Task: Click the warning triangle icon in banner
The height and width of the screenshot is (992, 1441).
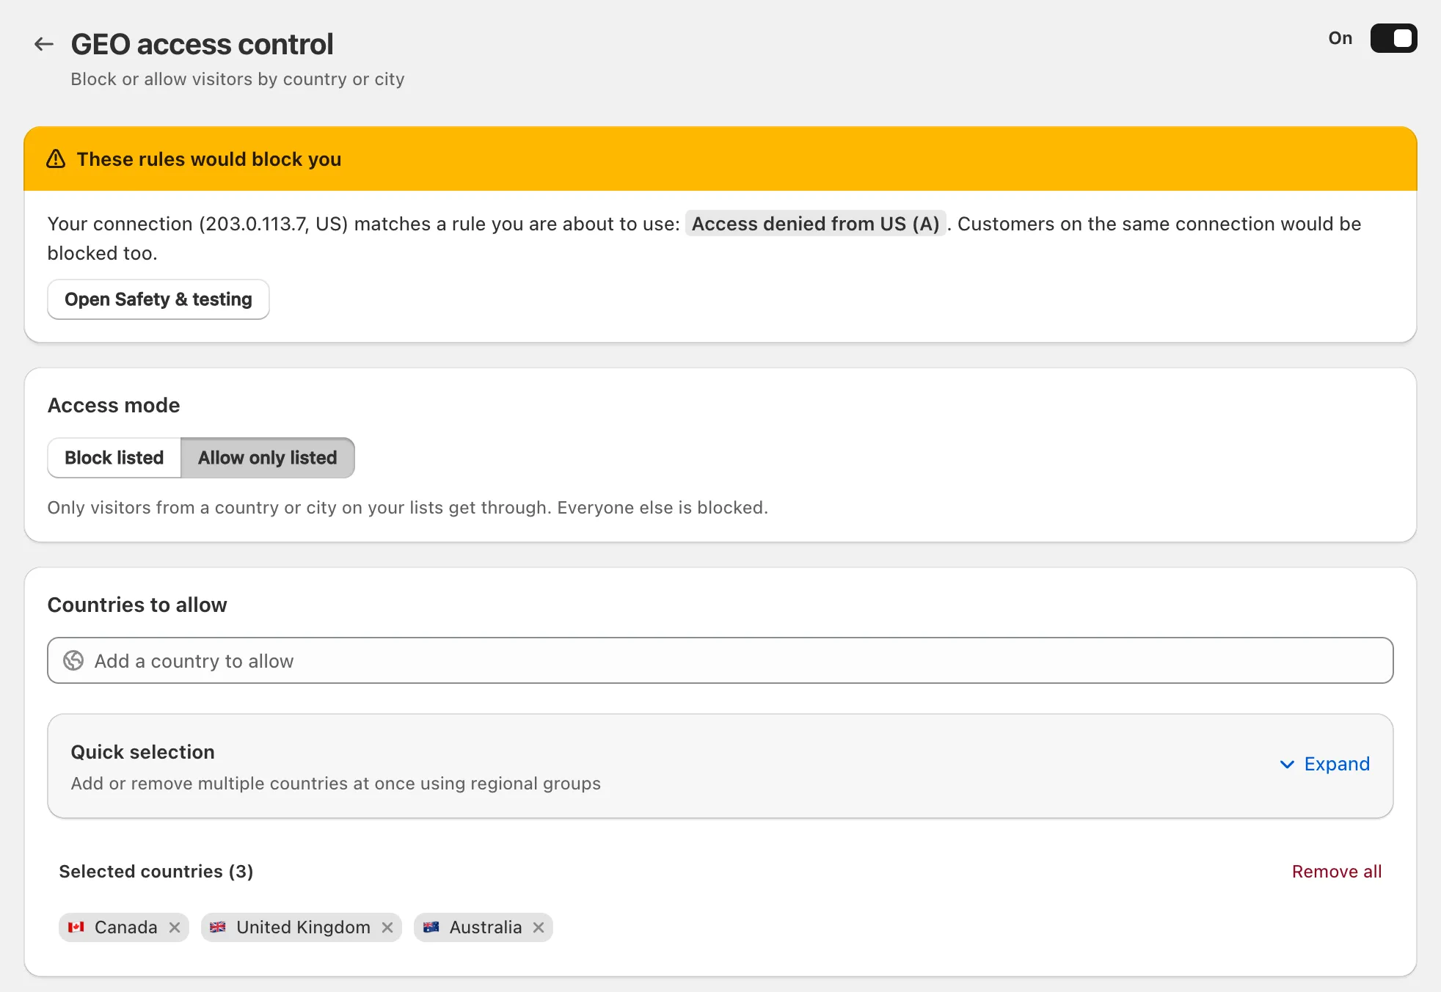Action: [56, 159]
